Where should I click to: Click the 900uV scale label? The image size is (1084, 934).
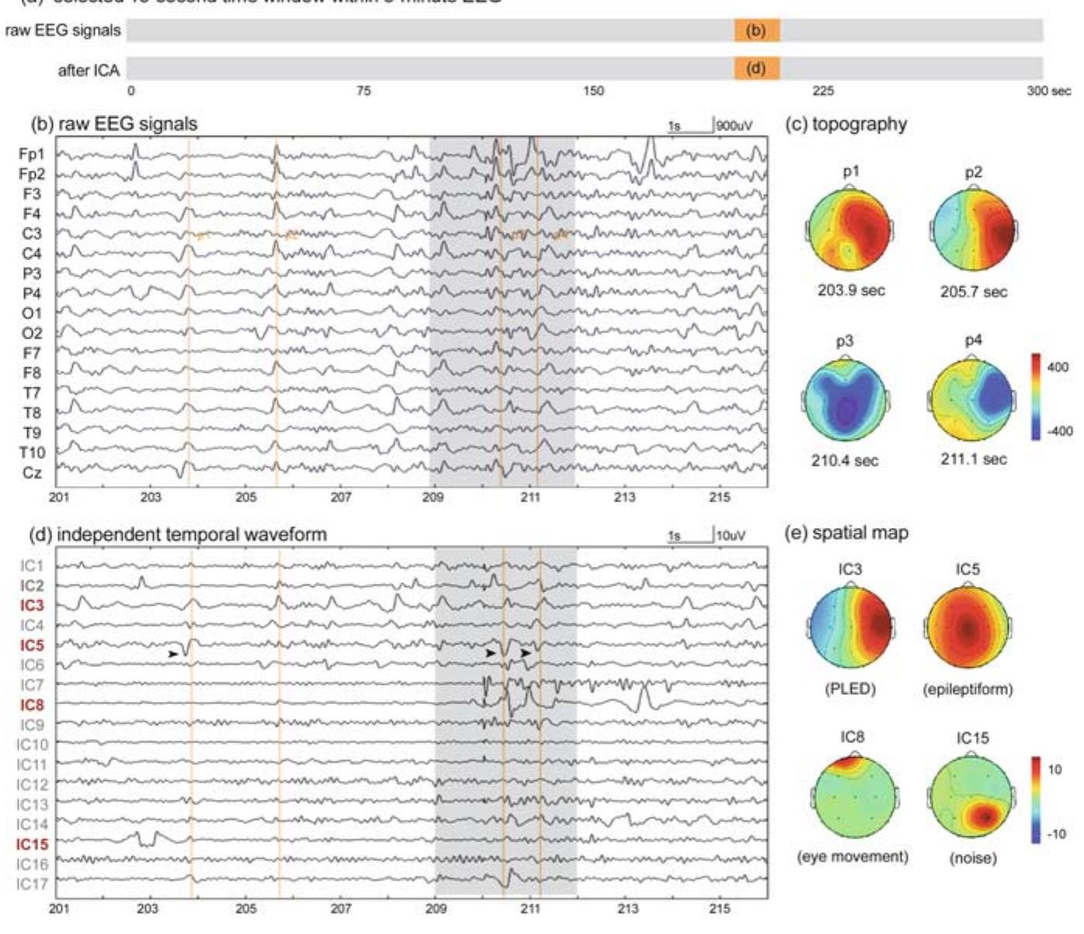735,126
